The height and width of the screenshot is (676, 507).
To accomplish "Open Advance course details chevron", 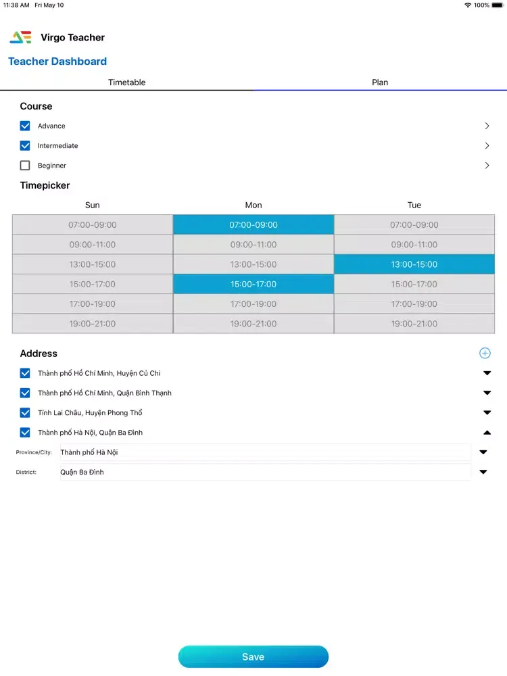I will tap(487, 126).
